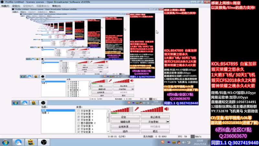Click the FPS: 59 status entry in outermost window
This screenshot has height=146, width=259.
tap(182, 137)
